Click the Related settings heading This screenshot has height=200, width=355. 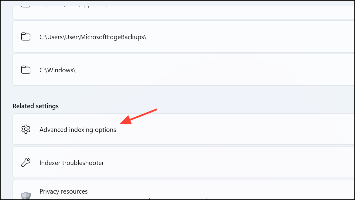36,106
